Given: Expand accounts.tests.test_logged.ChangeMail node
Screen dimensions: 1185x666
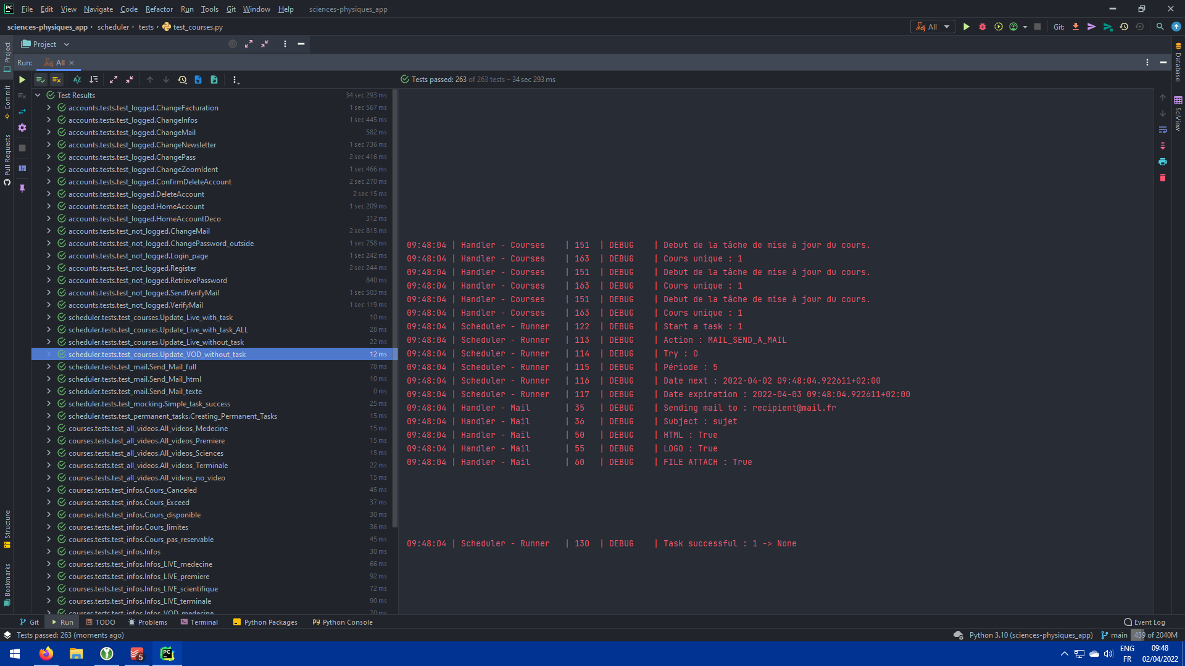Looking at the screenshot, I should tap(49, 133).
